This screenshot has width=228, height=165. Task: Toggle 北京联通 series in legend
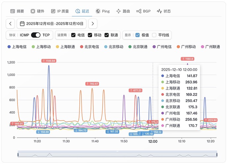(138, 47)
